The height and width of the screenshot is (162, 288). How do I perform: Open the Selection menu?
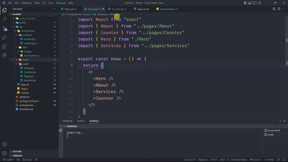pyautogui.click(x=27, y=3)
